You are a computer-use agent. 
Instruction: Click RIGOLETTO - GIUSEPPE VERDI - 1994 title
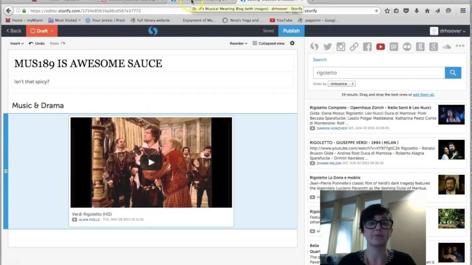click(354, 143)
